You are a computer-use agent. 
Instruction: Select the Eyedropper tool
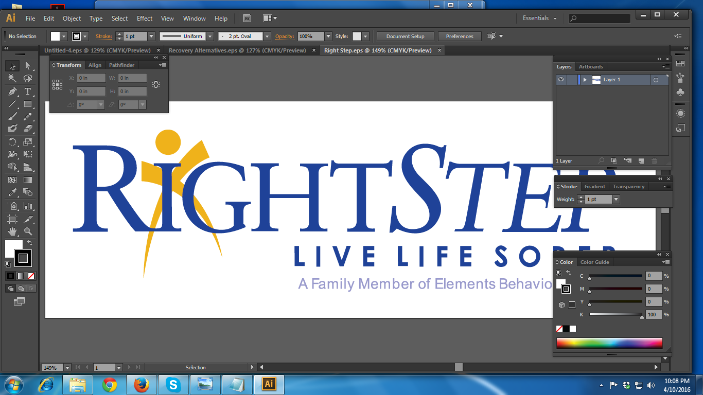pyautogui.click(x=12, y=192)
